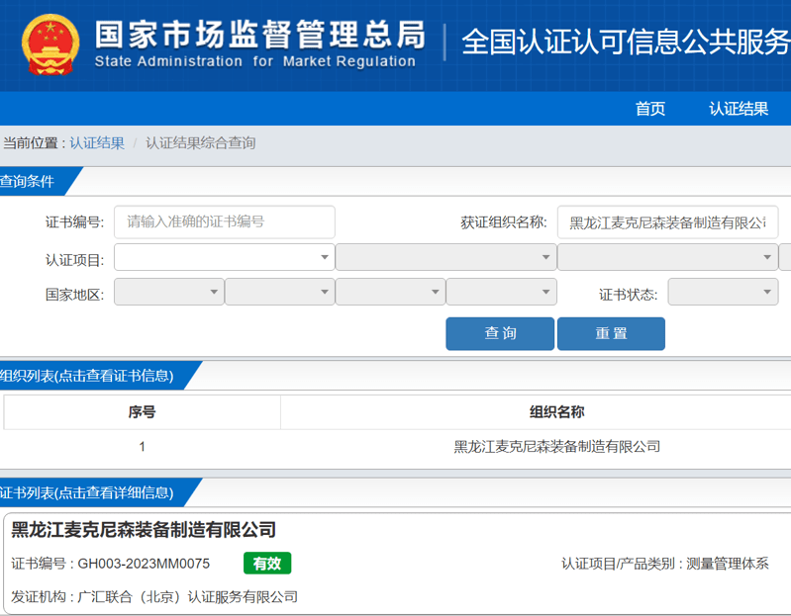791x616 pixels.
Task: Click the 组织名称 column header
Action: (557, 412)
